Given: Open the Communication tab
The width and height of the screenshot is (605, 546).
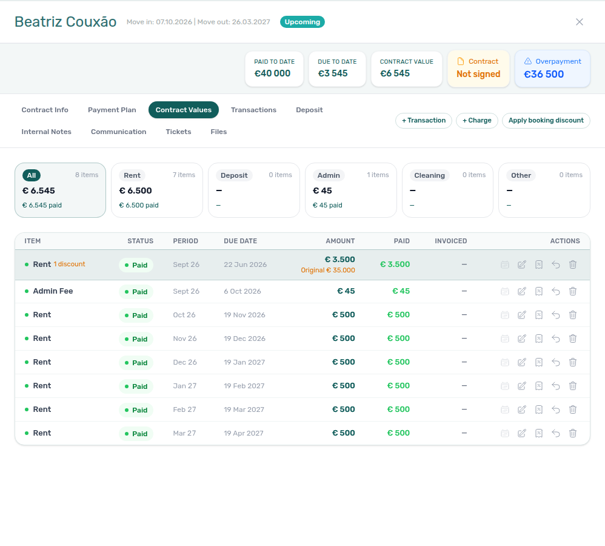Looking at the screenshot, I should pyautogui.click(x=118, y=132).
